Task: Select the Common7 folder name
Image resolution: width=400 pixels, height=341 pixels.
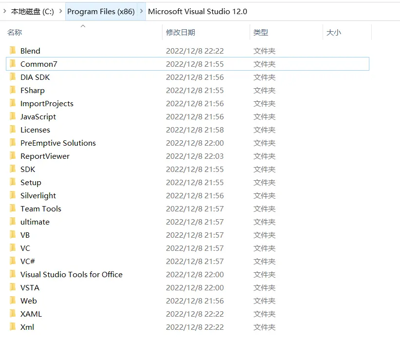Action: [39, 64]
